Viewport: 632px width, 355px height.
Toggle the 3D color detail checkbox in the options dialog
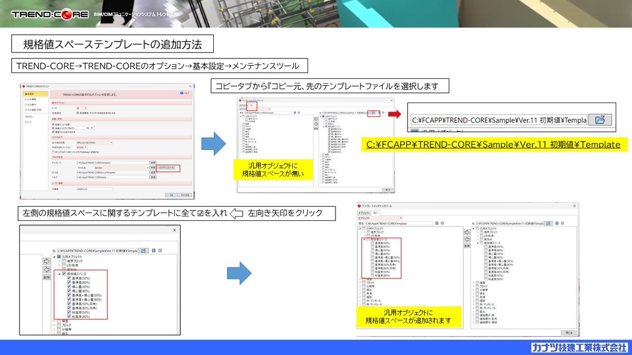tap(78, 113)
